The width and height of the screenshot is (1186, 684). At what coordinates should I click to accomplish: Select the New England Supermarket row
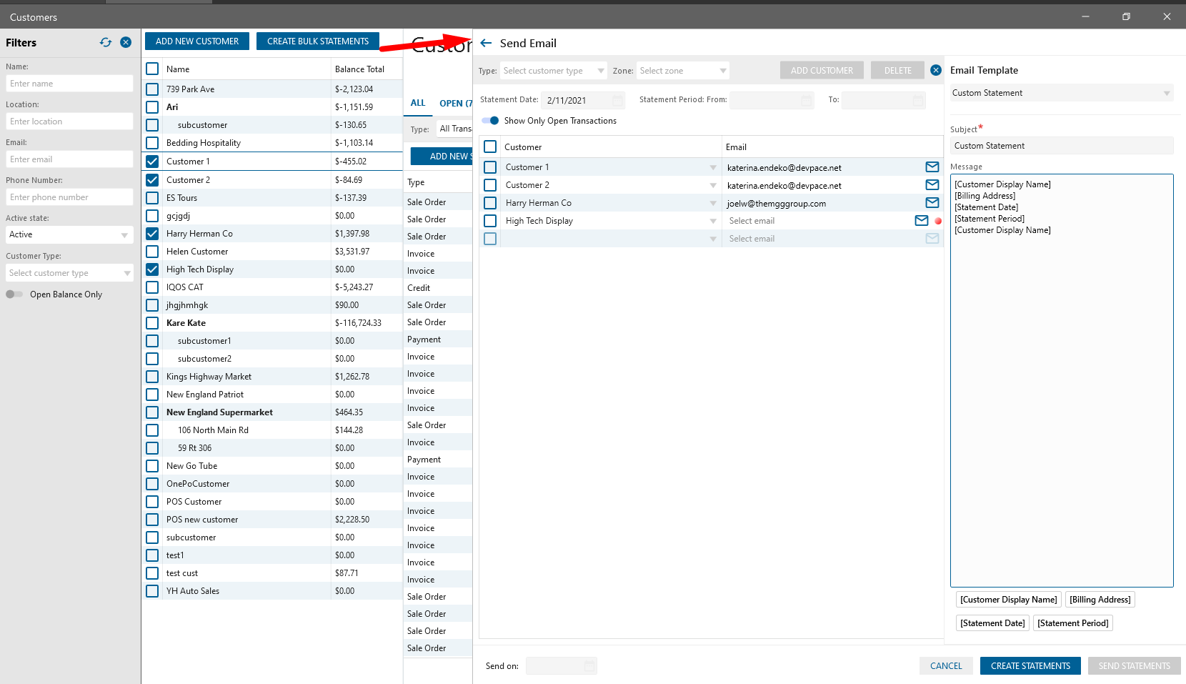coord(272,412)
